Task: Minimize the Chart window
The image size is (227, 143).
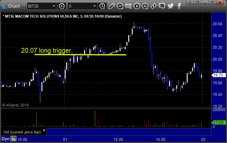Action: [x=205, y=3]
